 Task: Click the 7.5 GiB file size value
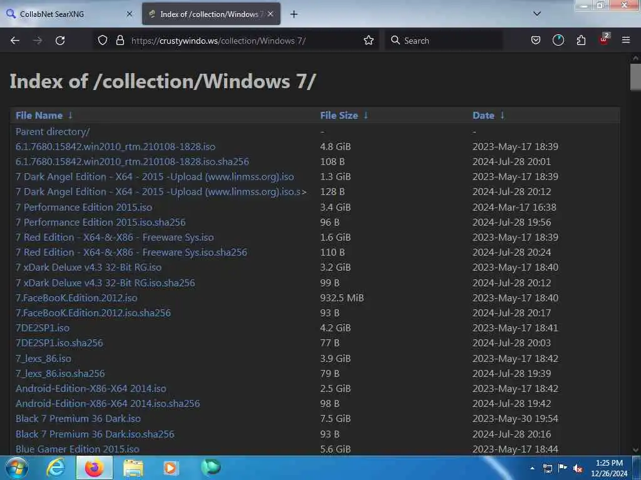point(336,419)
